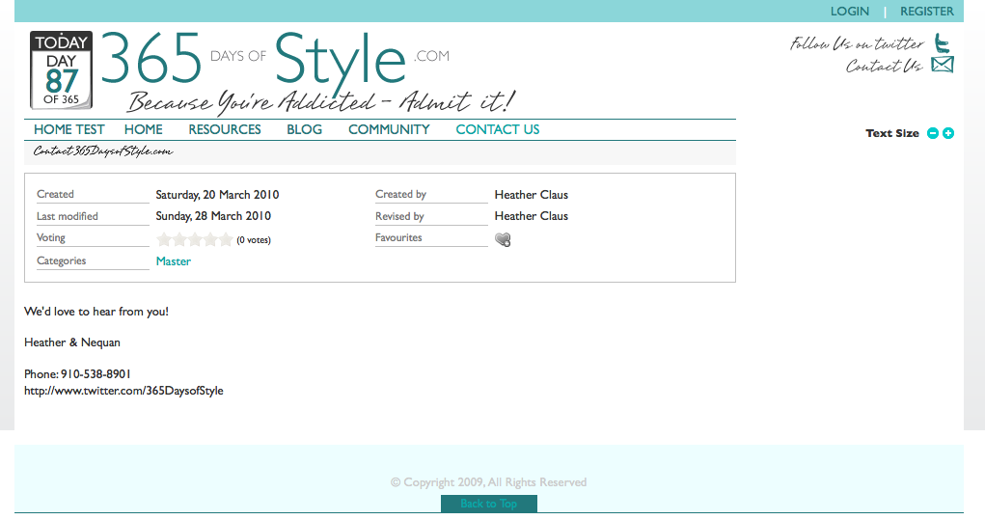Click the Contact Us script link
Viewport: 985px width, 520px height.
click(x=884, y=66)
